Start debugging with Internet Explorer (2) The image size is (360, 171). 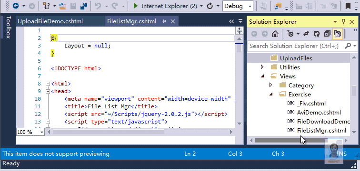pyautogui.click(x=165, y=6)
